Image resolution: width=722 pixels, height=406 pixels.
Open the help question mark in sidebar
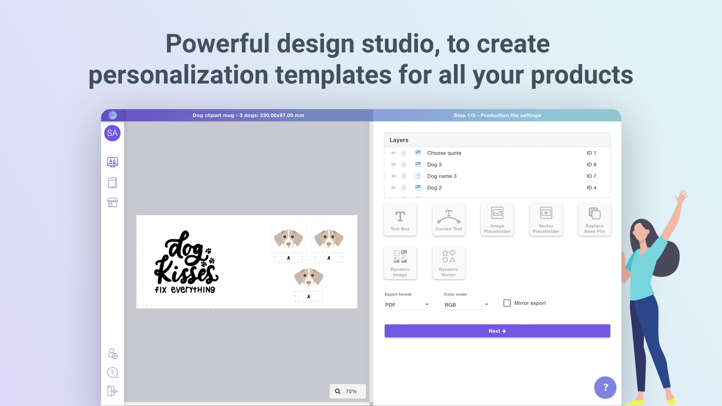[x=112, y=373]
